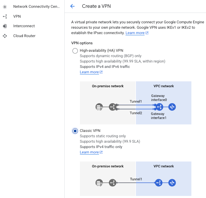Image resolution: width=206 pixels, height=198 pixels.
Task: Open the Interconnect menu item
Action: click(24, 26)
